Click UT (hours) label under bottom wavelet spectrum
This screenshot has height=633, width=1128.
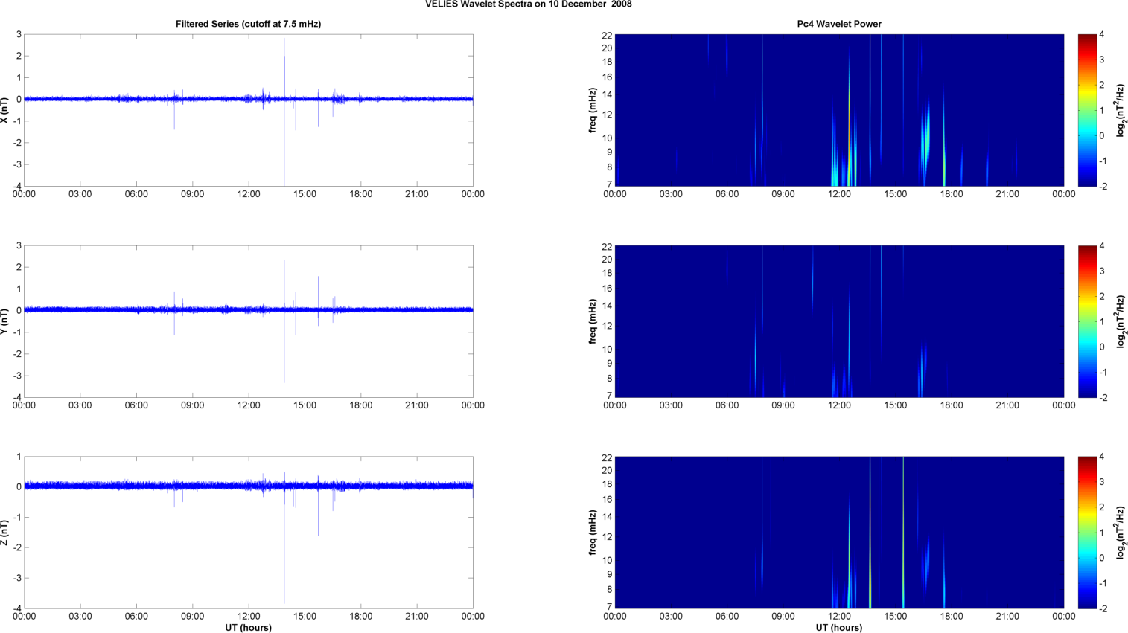point(838,628)
